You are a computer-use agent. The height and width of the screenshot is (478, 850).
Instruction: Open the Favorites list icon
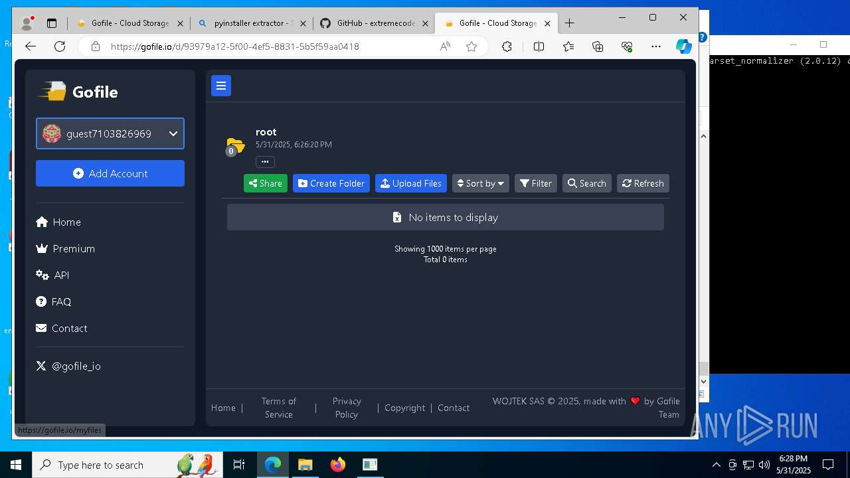tap(568, 46)
